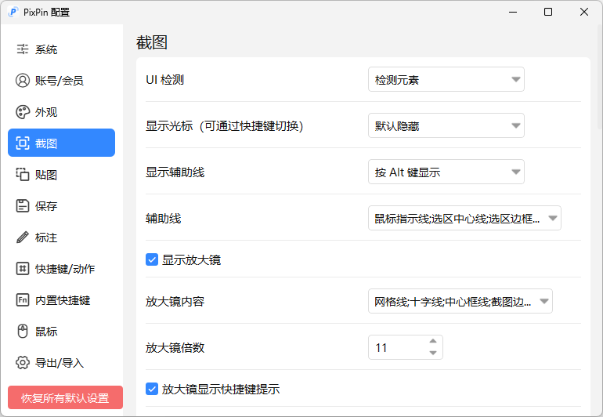Click the 贴图 pin icon

(23, 175)
